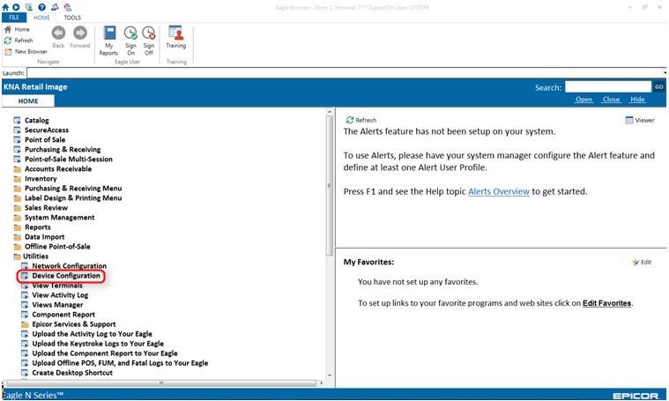Open the Launch combo box dropdown
The width and height of the screenshot is (669, 401).
[663, 73]
